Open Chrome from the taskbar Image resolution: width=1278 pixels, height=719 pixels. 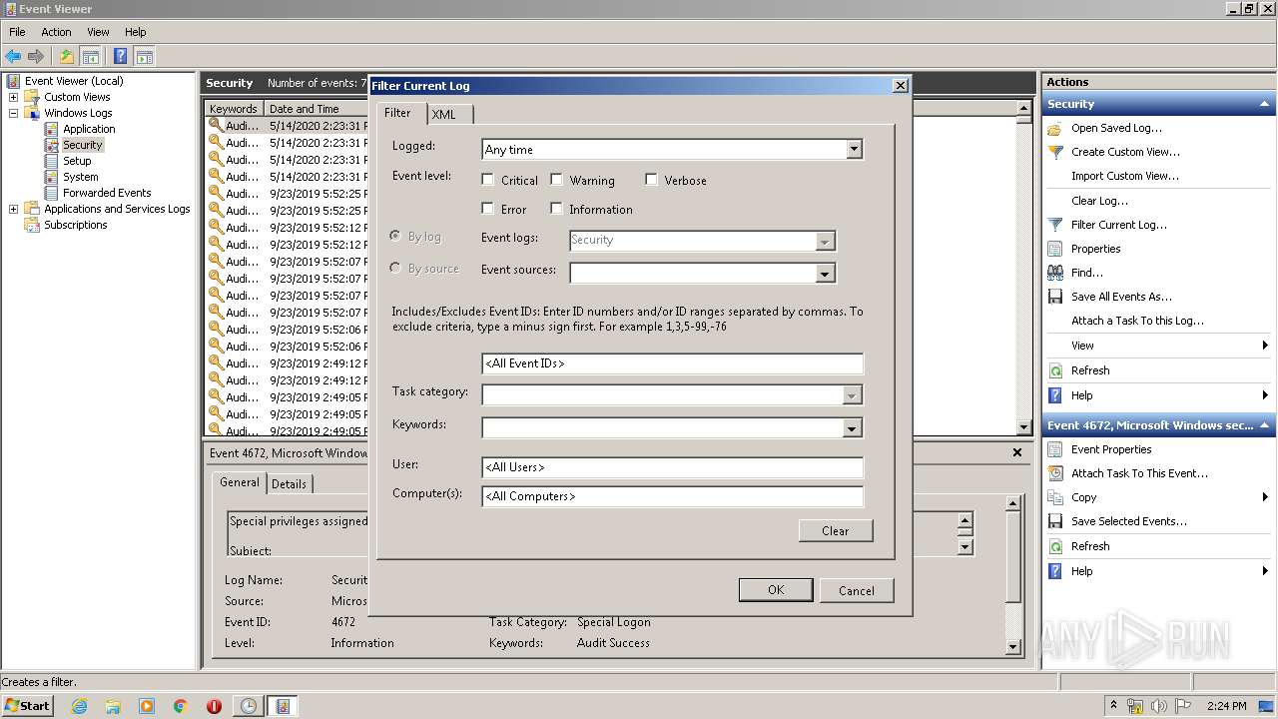180,706
